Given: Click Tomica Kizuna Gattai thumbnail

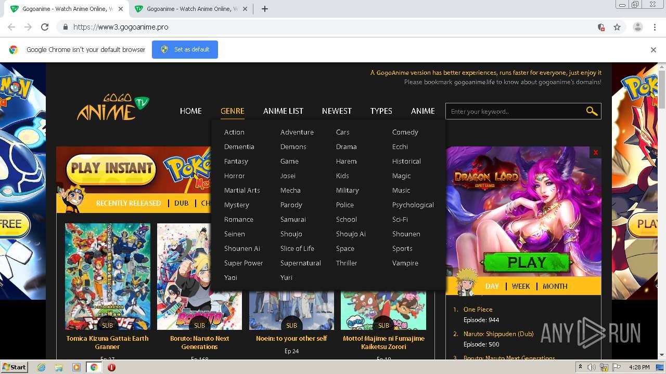Looking at the screenshot, I should tap(108, 276).
